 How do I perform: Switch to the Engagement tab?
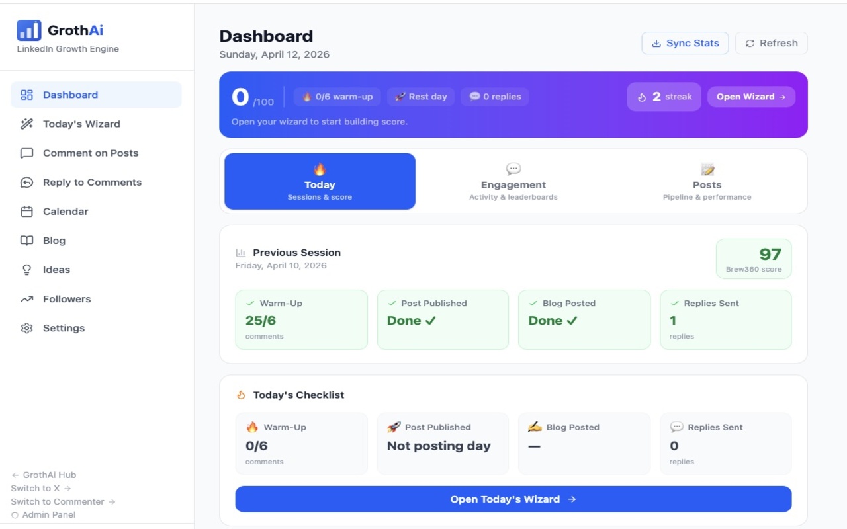(x=513, y=181)
